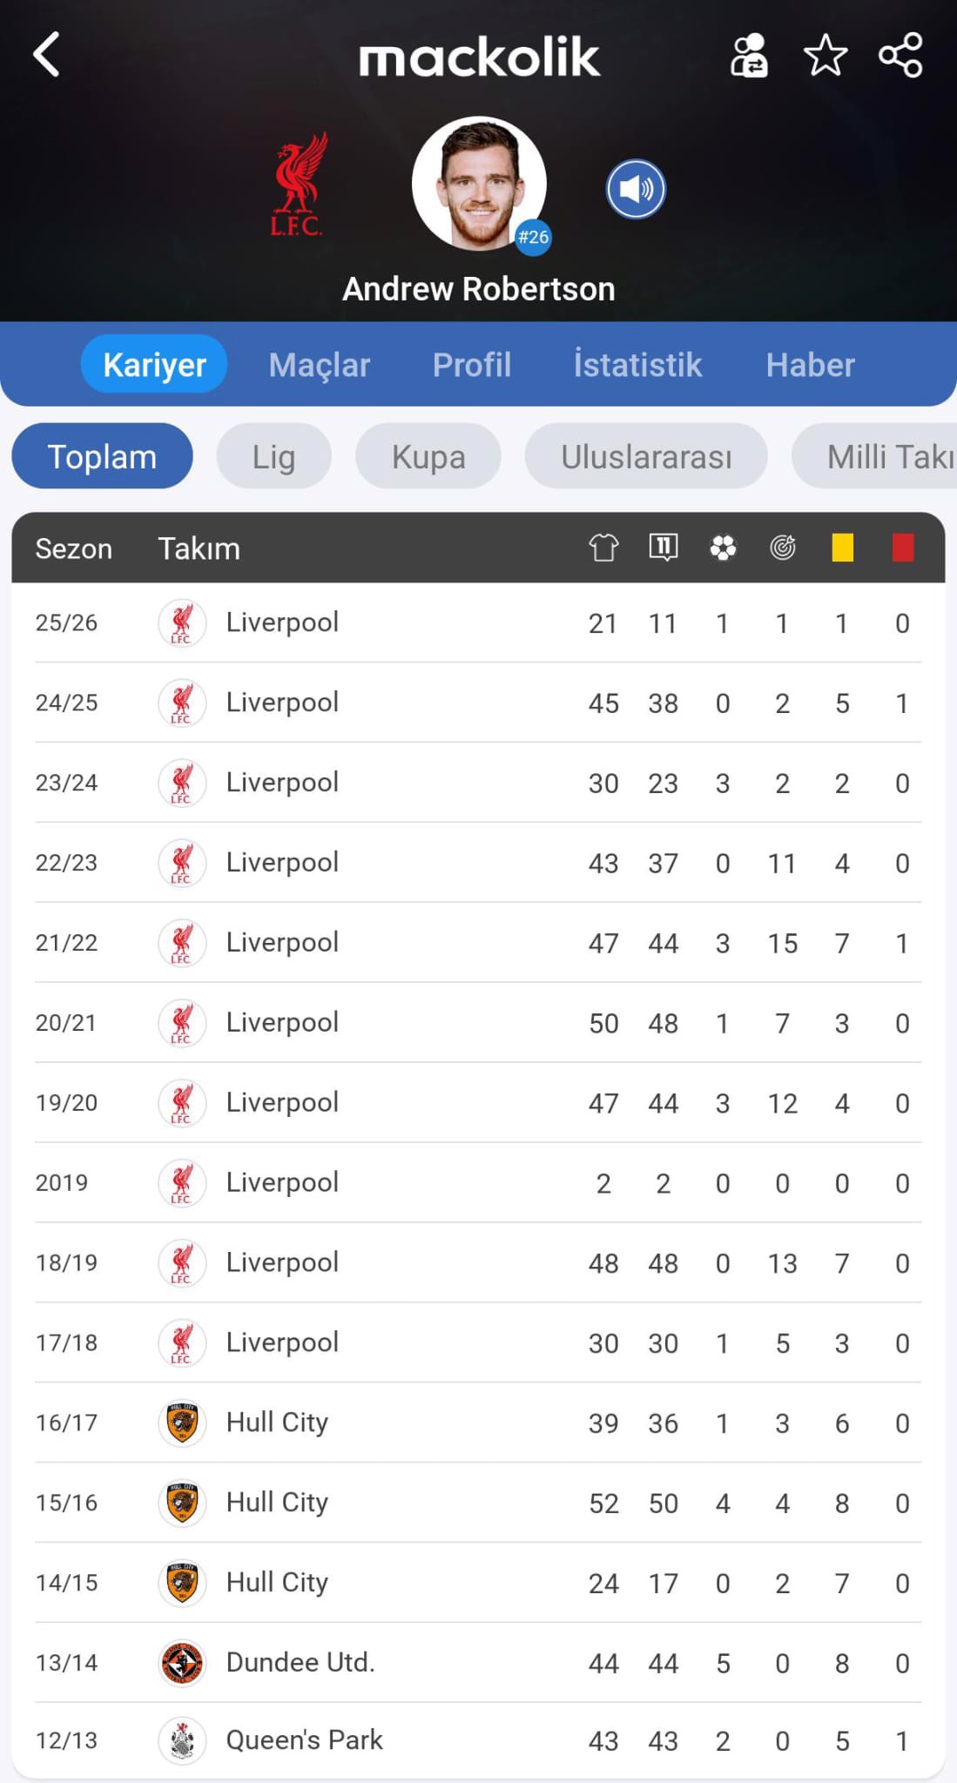The height and width of the screenshot is (1783, 957).
Task: Select the Uluslararası filter chip
Action: point(645,457)
